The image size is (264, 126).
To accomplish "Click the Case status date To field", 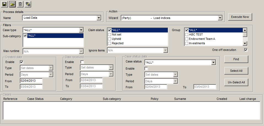I will tap(205, 87).
